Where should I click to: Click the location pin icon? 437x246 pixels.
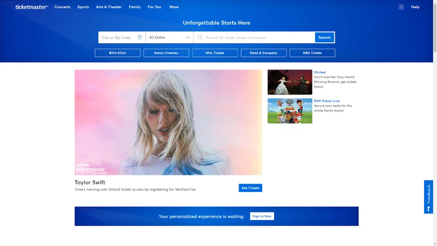pyautogui.click(x=140, y=38)
